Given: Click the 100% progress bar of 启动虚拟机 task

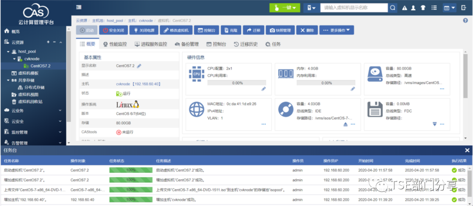Looking at the screenshot, I should point(131,170).
